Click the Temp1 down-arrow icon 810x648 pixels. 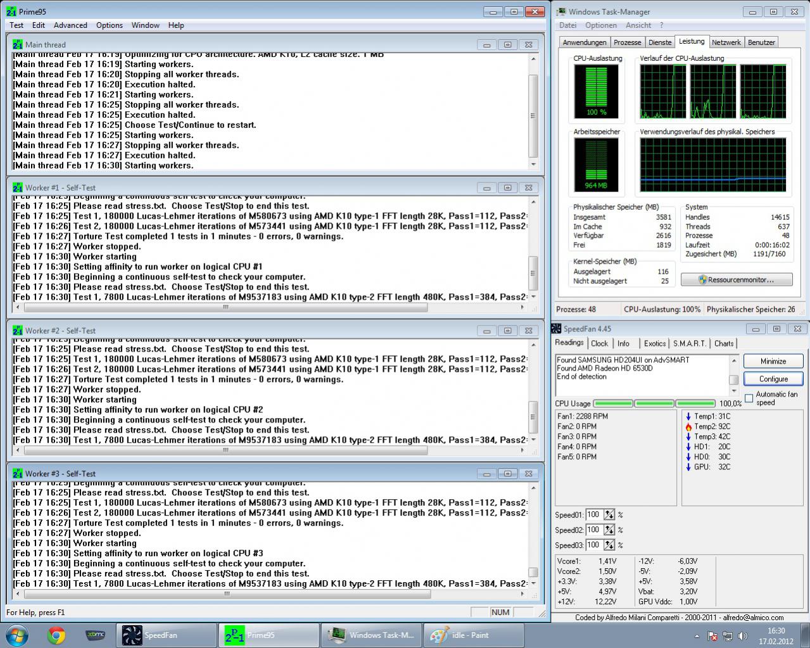click(x=688, y=416)
